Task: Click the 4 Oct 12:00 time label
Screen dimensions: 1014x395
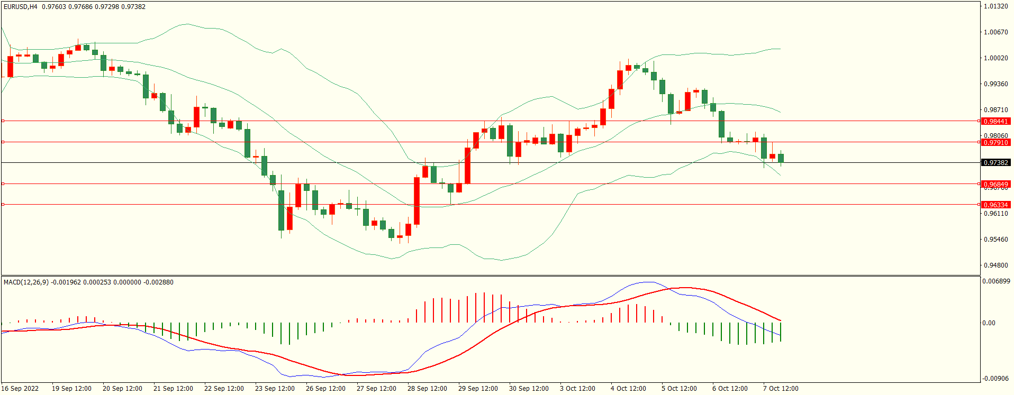Action: (x=628, y=389)
